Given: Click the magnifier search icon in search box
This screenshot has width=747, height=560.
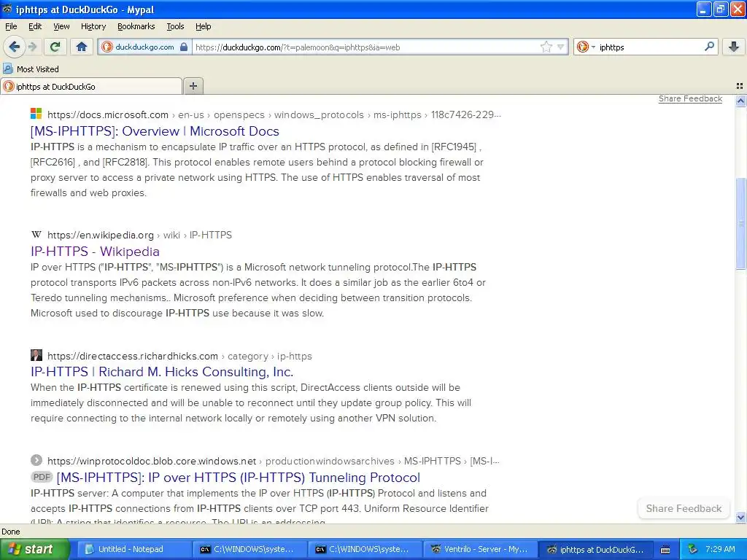Looking at the screenshot, I should pos(709,47).
